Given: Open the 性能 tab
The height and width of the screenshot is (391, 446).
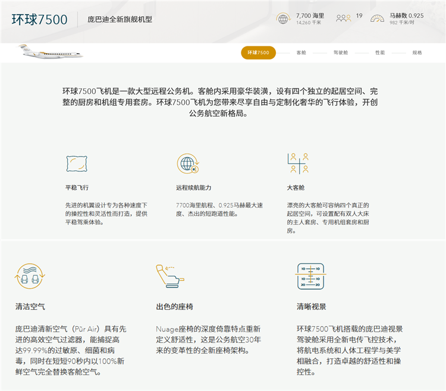Looking at the screenshot, I should click(x=380, y=52).
